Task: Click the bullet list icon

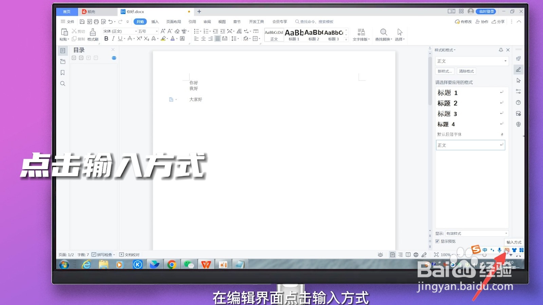Action: 196,31
